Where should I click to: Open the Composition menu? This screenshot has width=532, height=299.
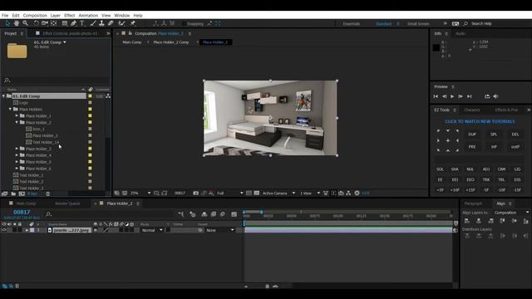click(x=35, y=16)
